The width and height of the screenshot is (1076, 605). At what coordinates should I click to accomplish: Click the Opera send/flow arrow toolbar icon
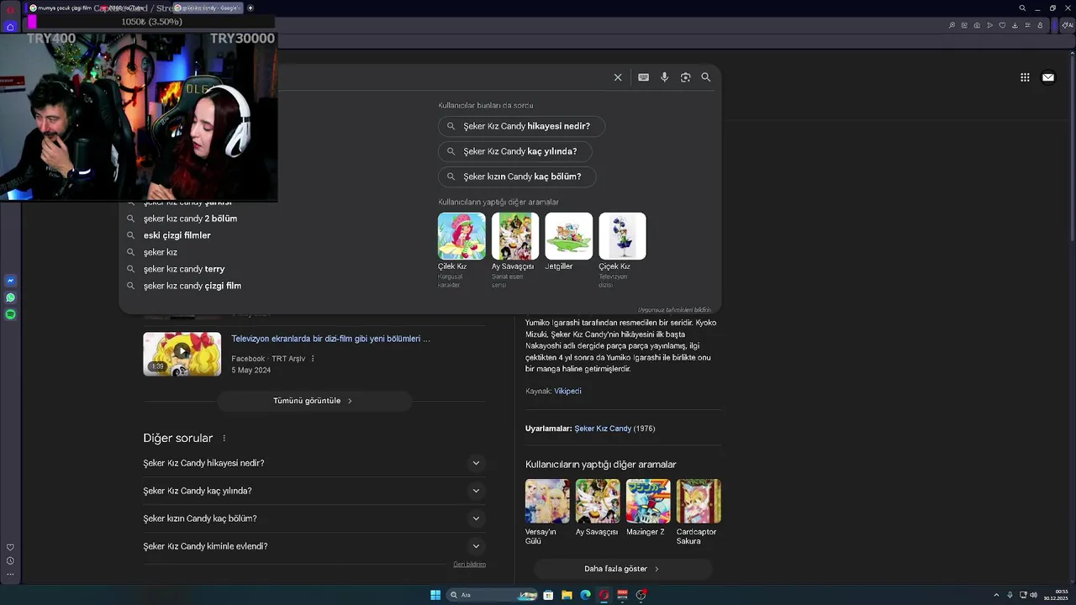(x=989, y=25)
